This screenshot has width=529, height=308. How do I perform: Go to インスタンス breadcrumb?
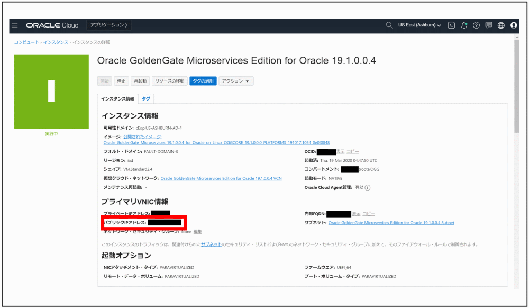click(x=56, y=42)
